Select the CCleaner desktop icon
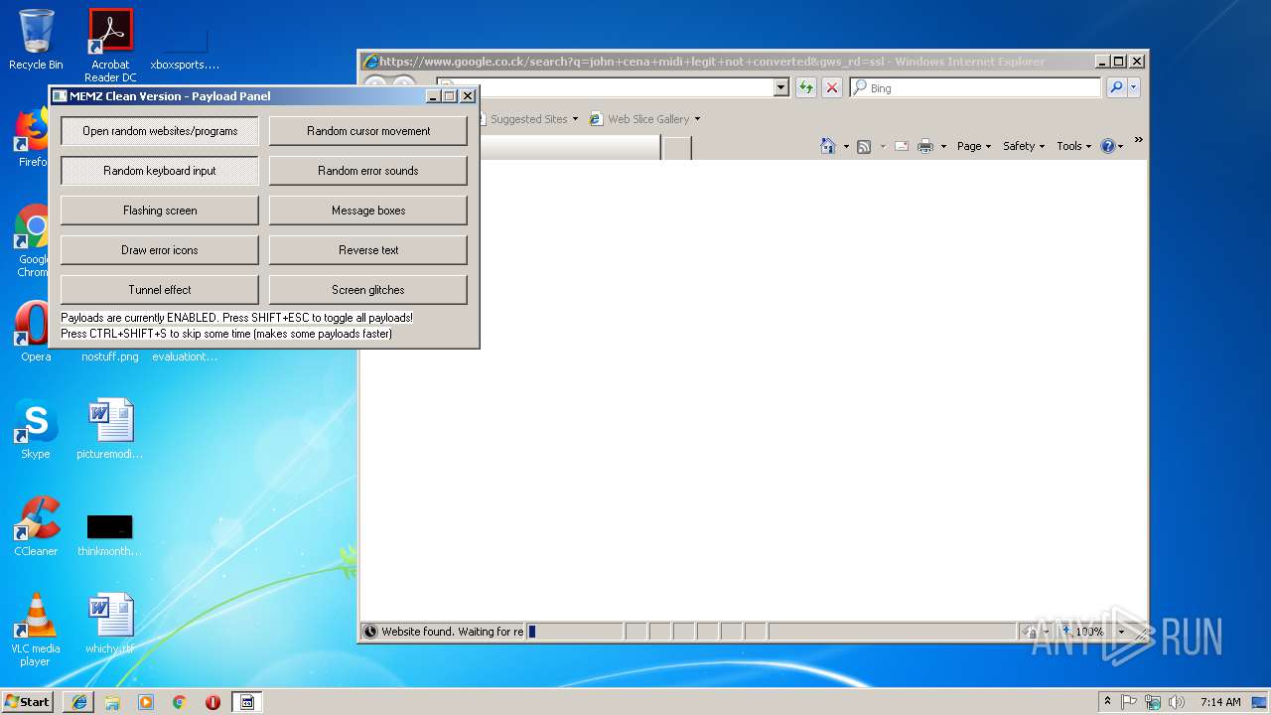 [36, 526]
